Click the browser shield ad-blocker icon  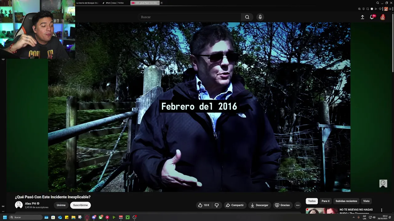click(x=372, y=9)
